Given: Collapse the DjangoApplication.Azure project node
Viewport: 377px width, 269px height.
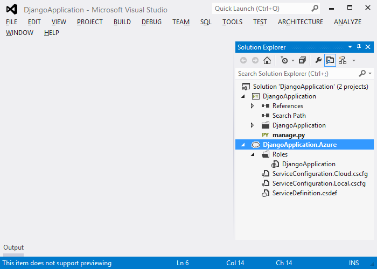Looking at the screenshot, I should 243,145.
